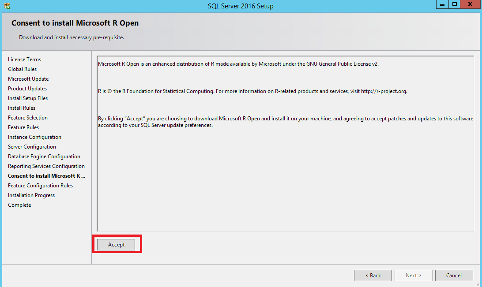Screen dimensions: 482x287
Task: Select the Feature Rules step
Action: pyautogui.click(x=23, y=127)
